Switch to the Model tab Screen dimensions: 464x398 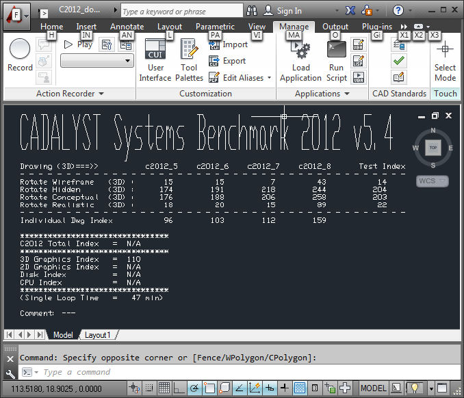coord(63,335)
